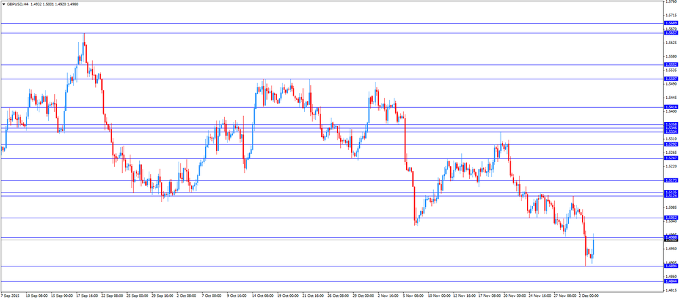Click the 5 Nov 08:00 time axis label

[x=414, y=296]
